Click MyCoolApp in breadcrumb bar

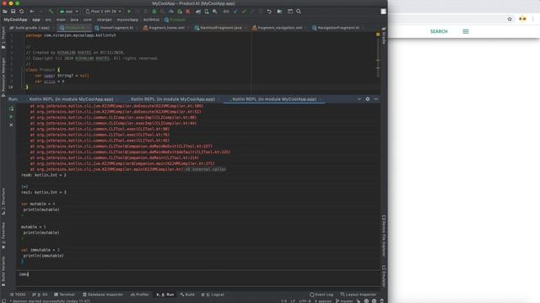[15, 19]
